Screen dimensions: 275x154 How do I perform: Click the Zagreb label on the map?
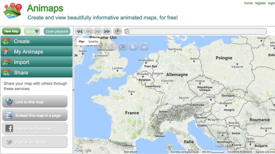[215, 120]
